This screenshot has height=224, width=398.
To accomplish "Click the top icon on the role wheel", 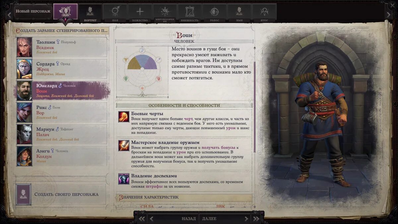I will [142, 50].
